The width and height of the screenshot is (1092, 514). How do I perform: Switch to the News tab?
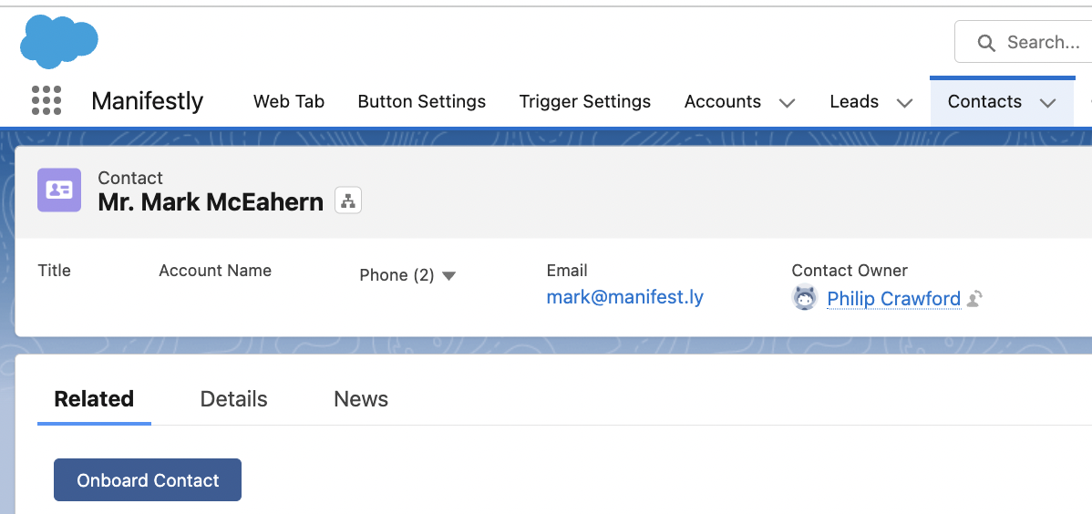[x=361, y=399]
